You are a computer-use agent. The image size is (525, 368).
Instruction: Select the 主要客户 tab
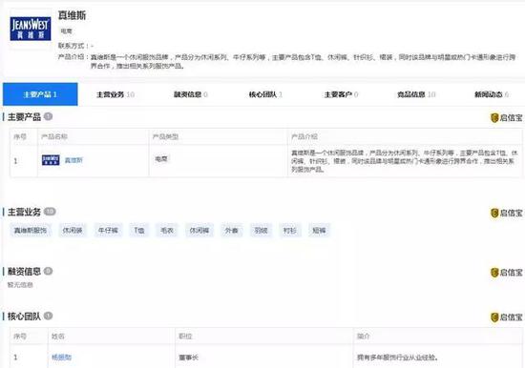click(341, 94)
